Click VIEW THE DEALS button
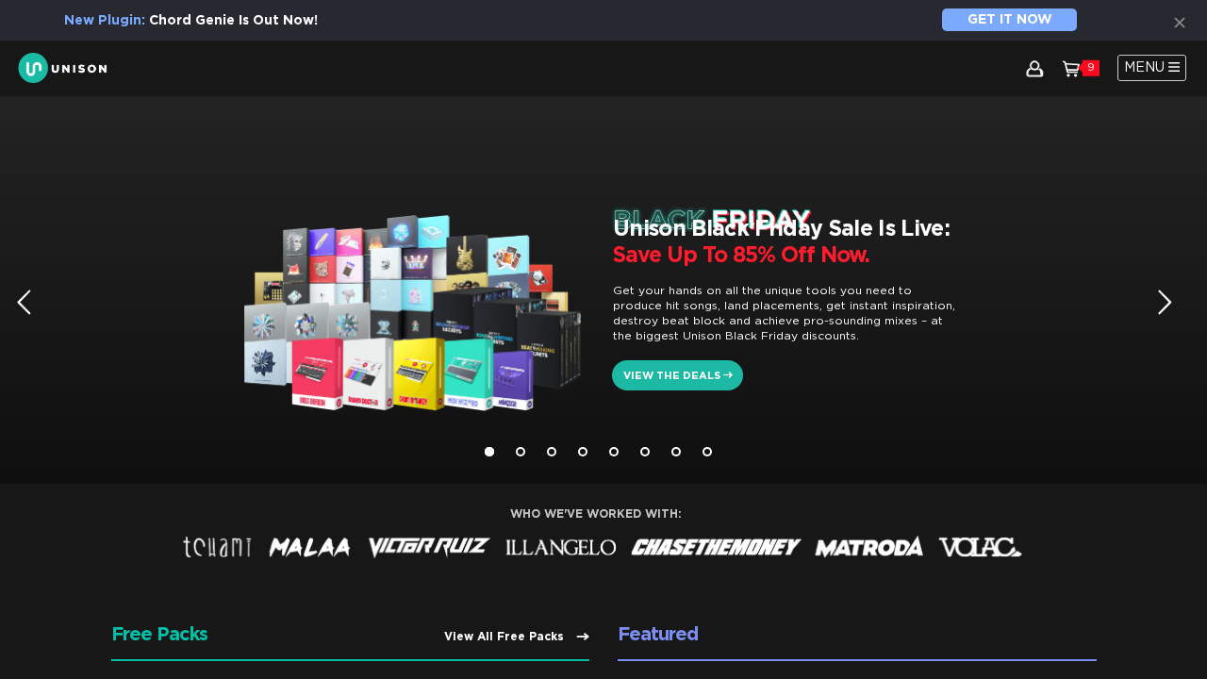 (677, 374)
